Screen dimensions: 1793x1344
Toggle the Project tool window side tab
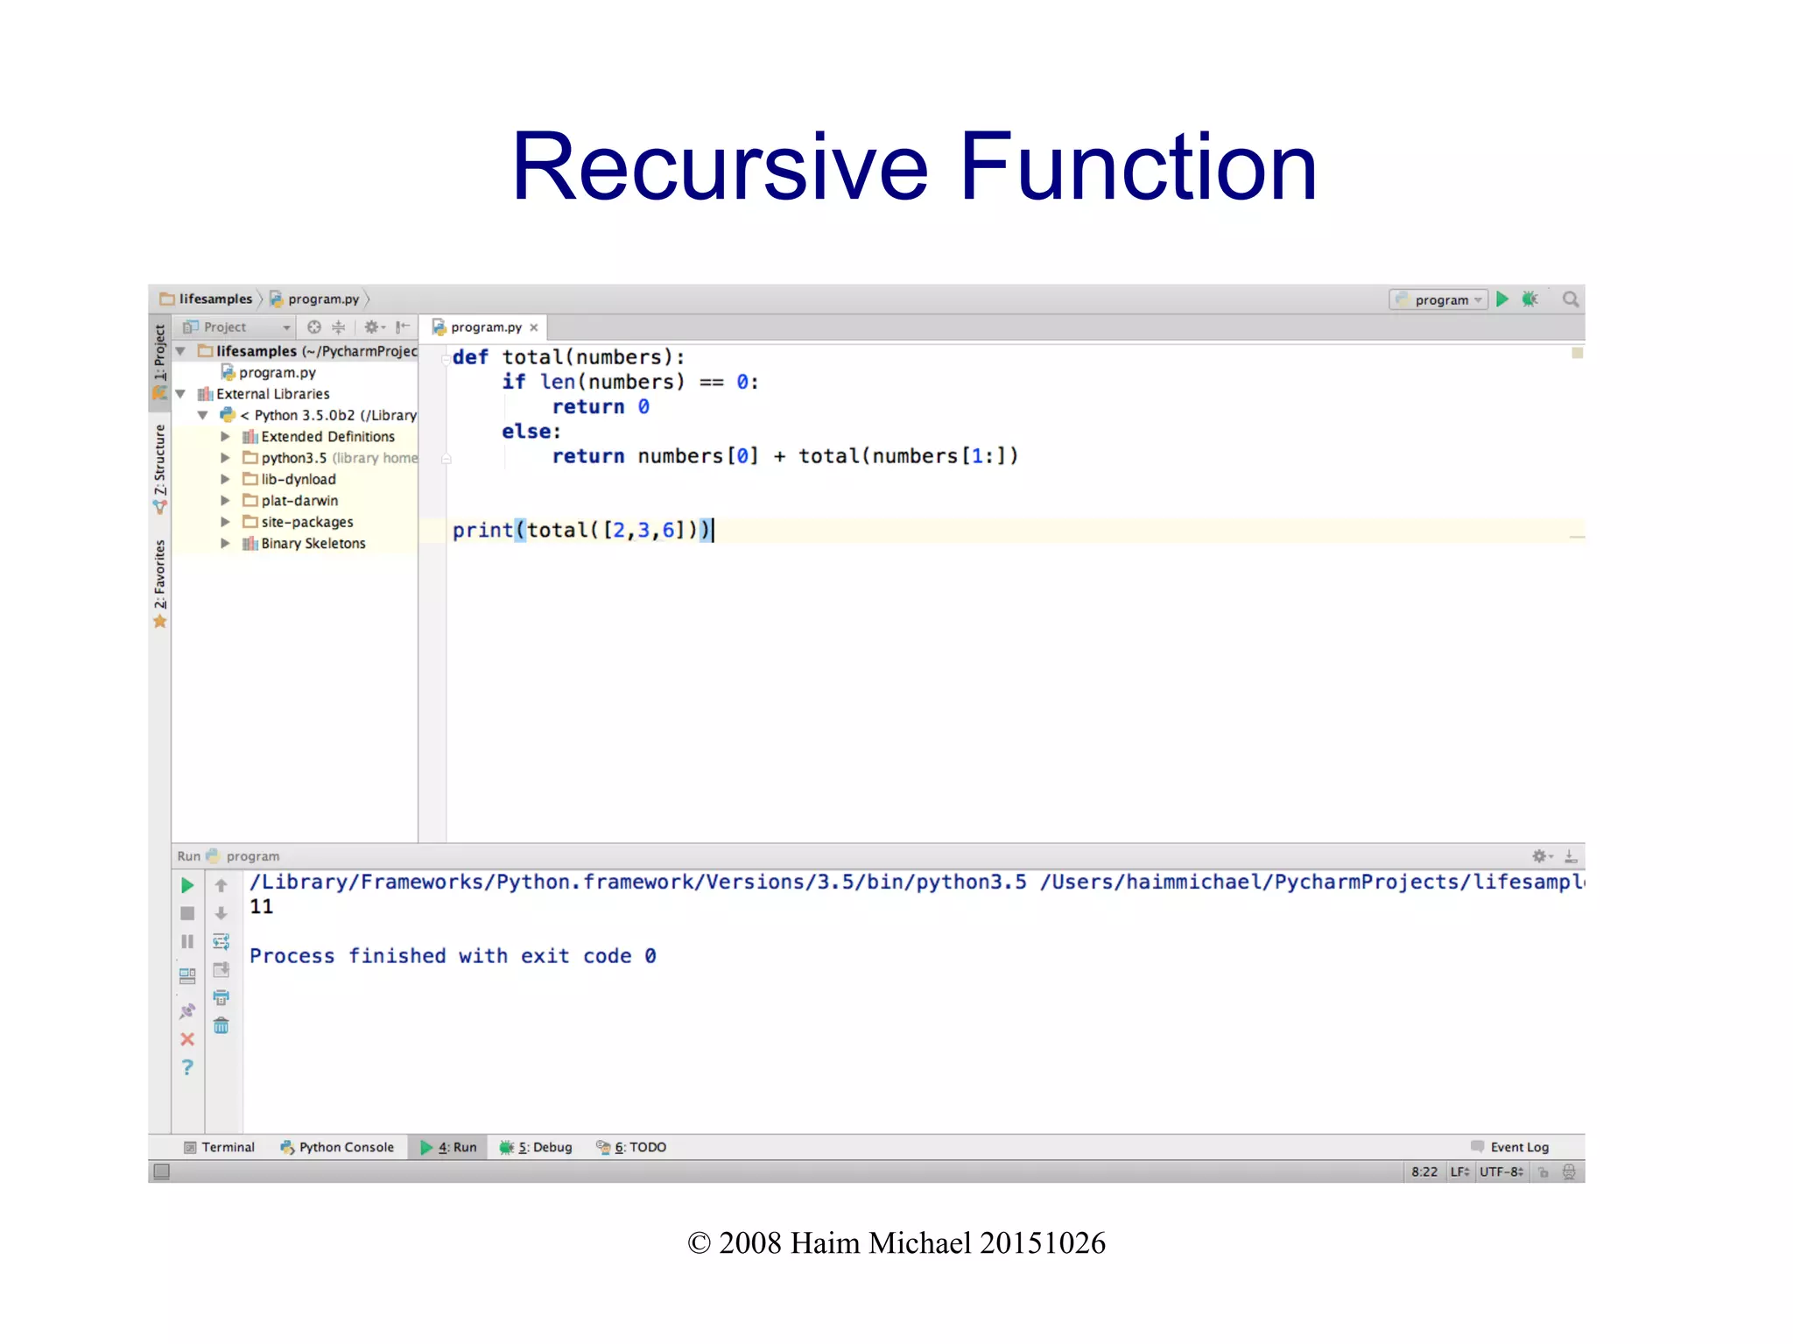coord(159,361)
